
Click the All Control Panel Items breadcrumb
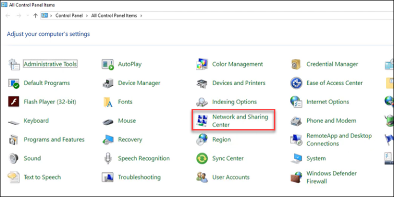[x=114, y=15]
